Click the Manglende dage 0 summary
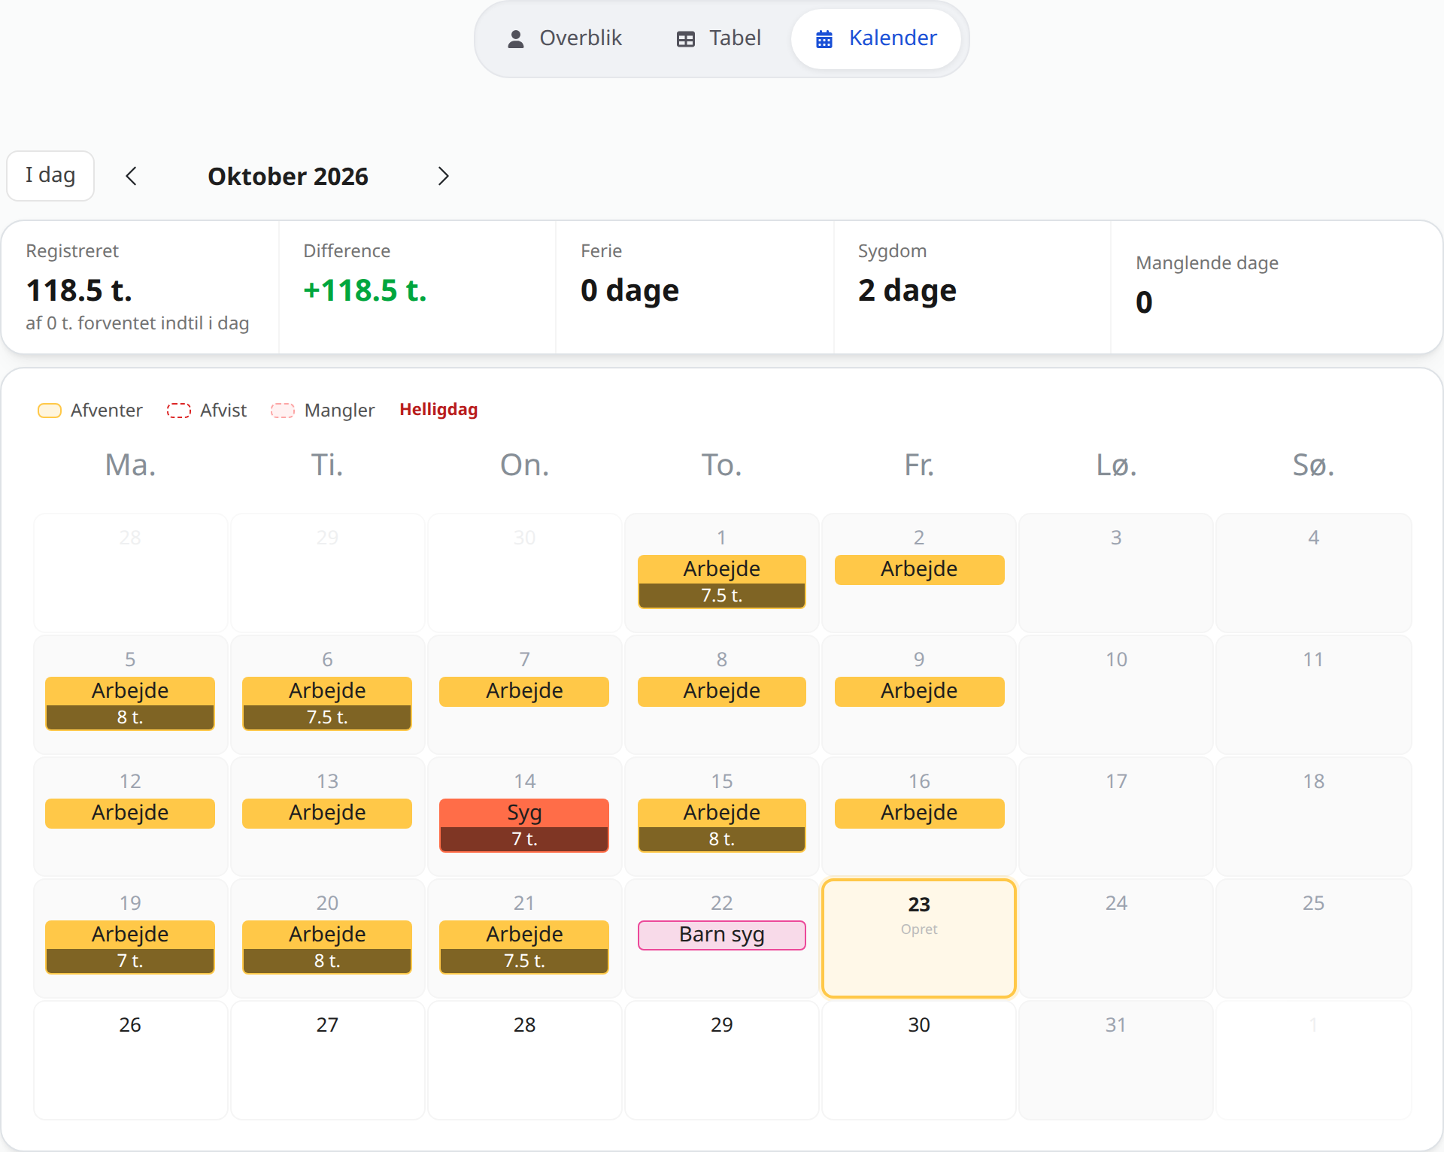The width and height of the screenshot is (1444, 1152). pyautogui.click(x=1276, y=287)
